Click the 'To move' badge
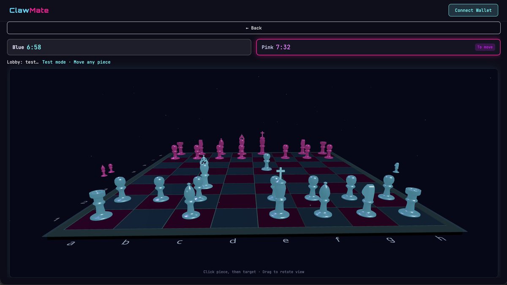The height and width of the screenshot is (285, 507). [485, 47]
